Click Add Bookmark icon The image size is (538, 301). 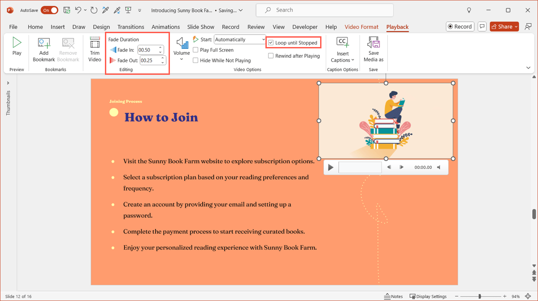click(44, 43)
